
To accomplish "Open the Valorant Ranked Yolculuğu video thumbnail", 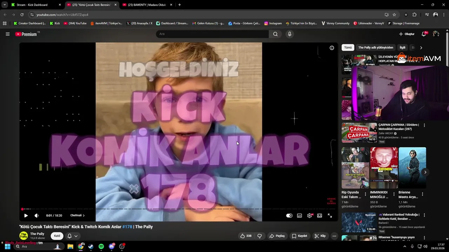I will point(359,223).
